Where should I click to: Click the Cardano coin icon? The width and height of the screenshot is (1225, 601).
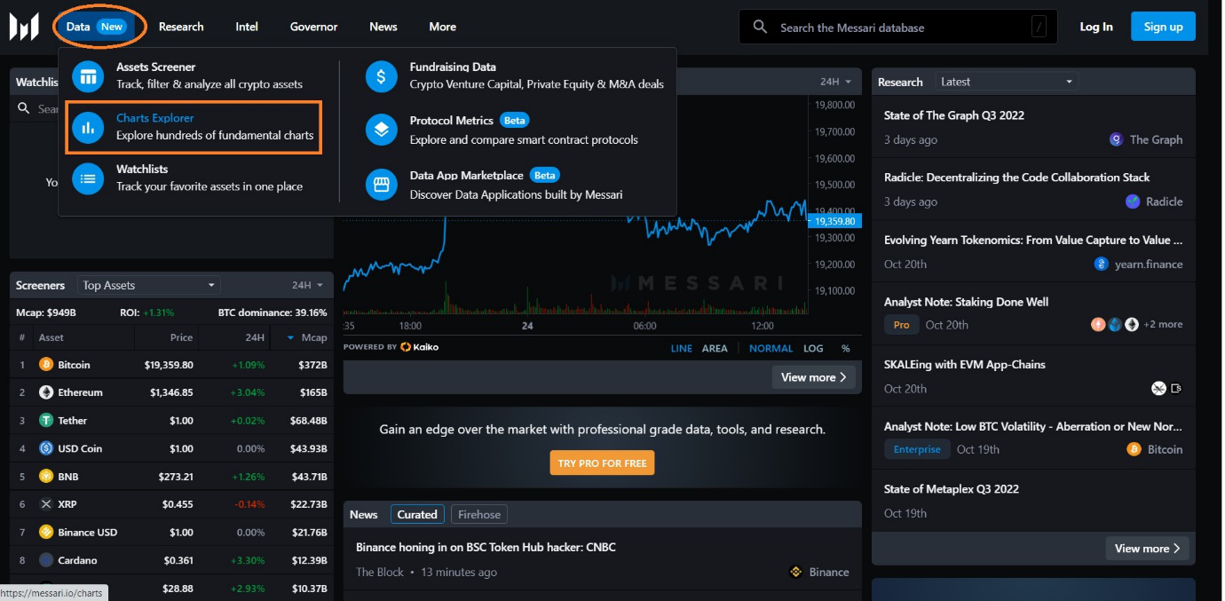click(x=46, y=560)
